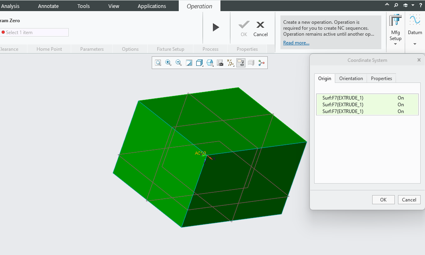Open the Properties panel tab in ribbon
The width and height of the screenshot is (425, 255).
click(247, 49)
